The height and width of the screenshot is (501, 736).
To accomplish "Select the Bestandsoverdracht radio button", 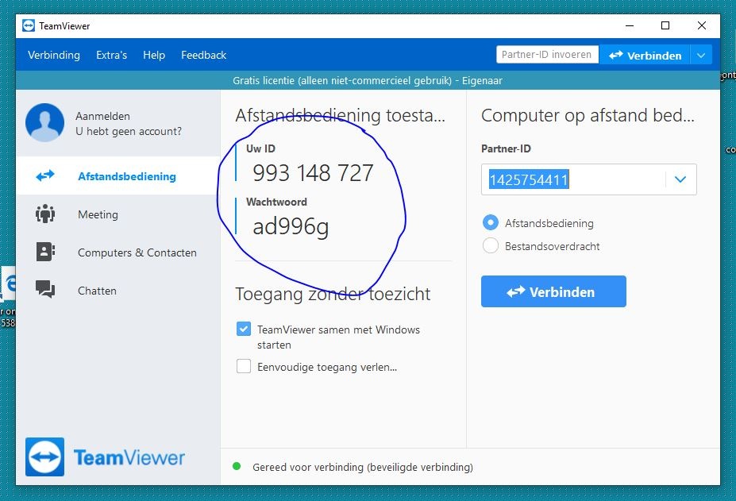I will tap(491, 245).
